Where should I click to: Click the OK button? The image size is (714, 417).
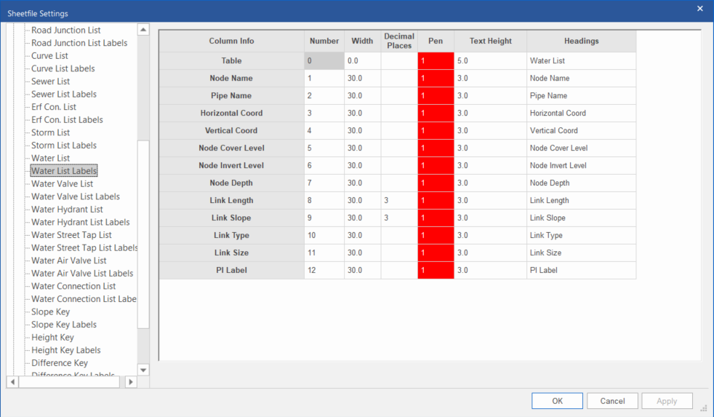[557, 401]
